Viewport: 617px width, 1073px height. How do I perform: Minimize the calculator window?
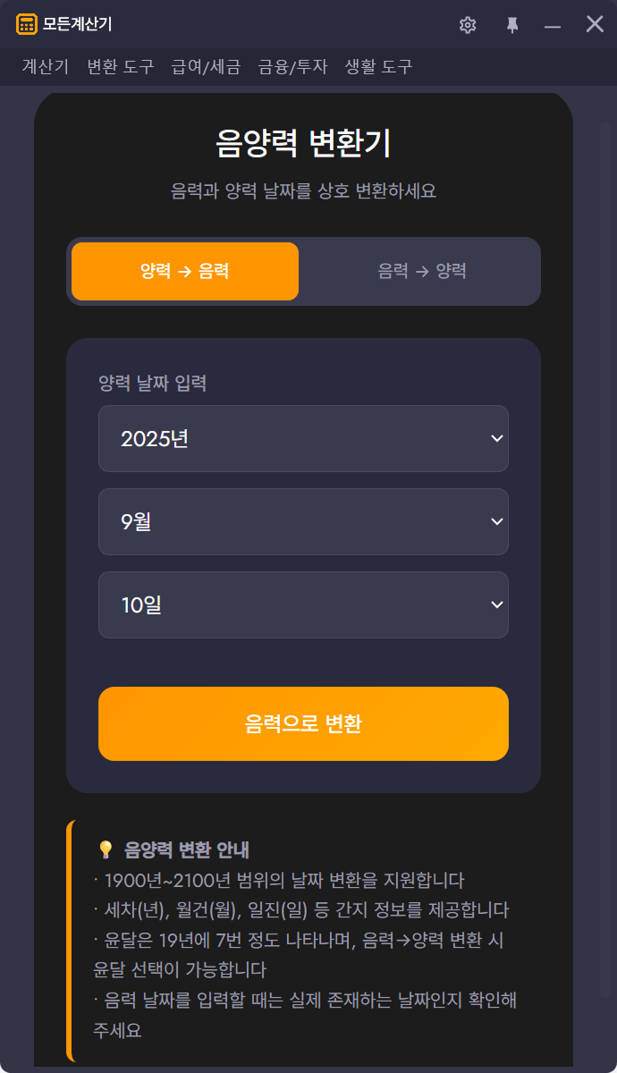pyautogui.click(x=553, y=25)
